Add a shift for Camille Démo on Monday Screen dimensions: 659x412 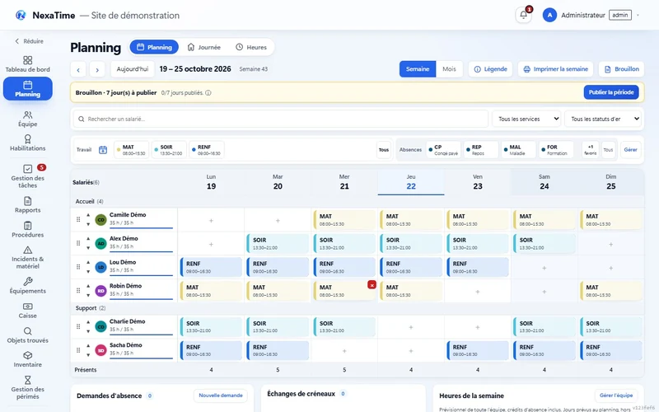click(x=211, y=220)
